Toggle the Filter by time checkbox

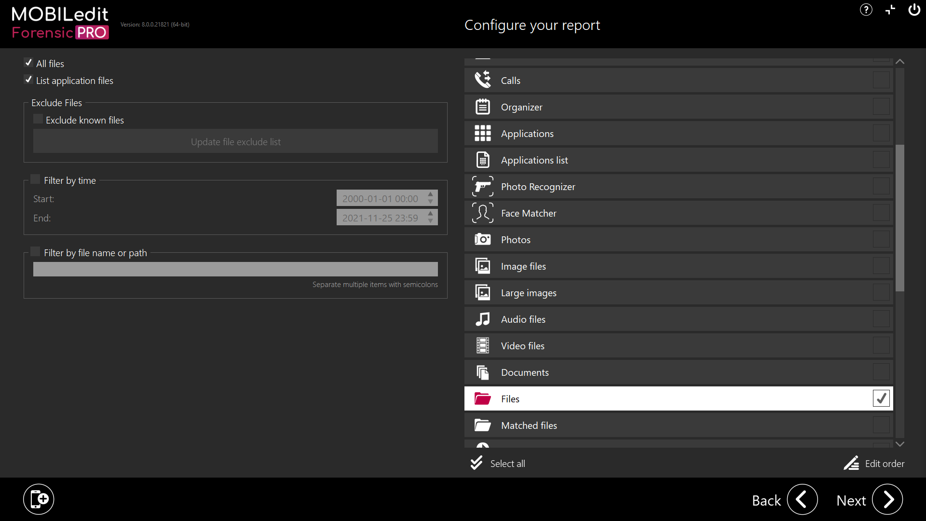click(35, 179)
